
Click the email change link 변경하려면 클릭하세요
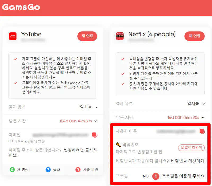tap(80, 150)
